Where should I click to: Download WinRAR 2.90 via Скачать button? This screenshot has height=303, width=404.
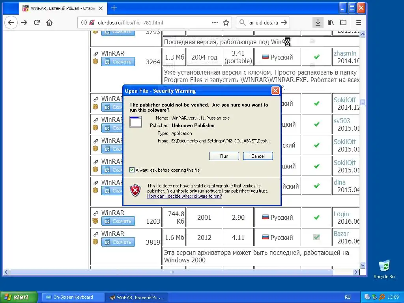(x=118, y=221)
